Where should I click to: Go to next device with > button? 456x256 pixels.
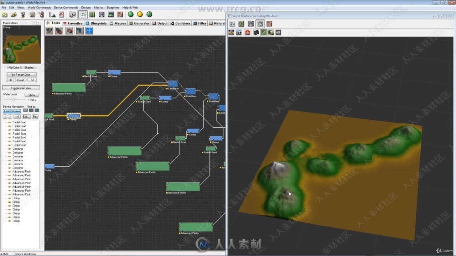pyautogui.click(x=10, y=117)
